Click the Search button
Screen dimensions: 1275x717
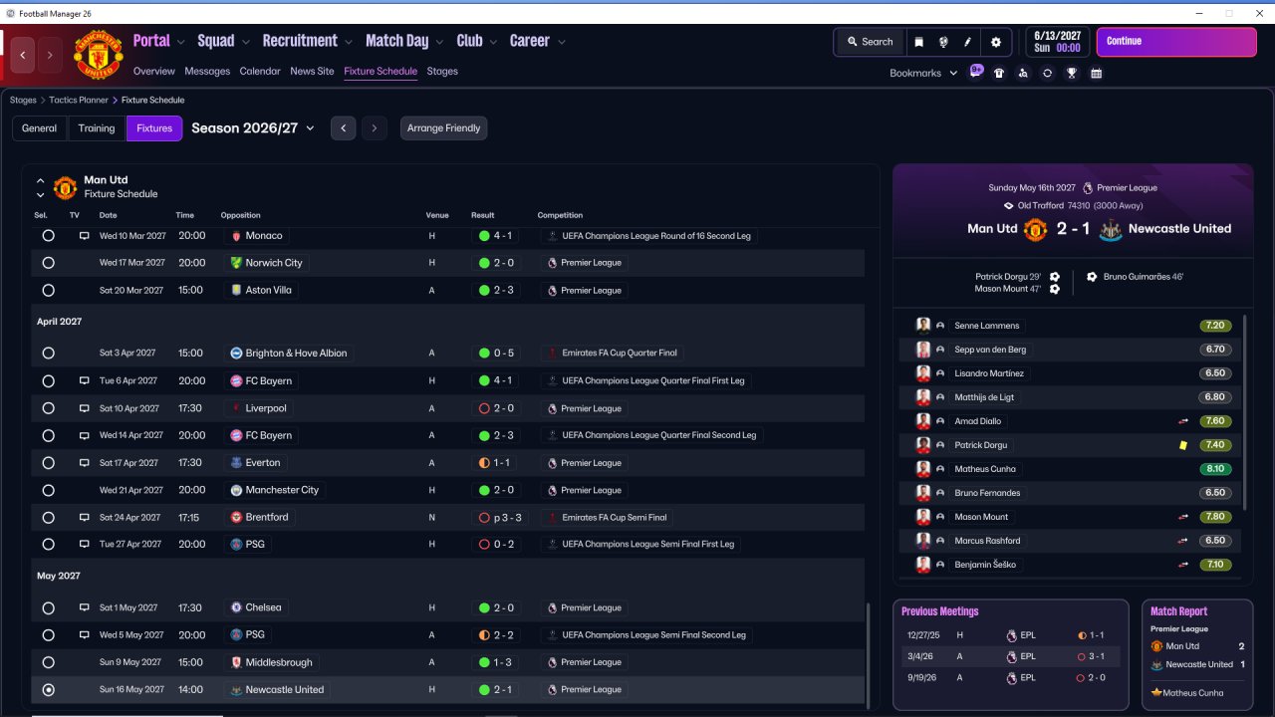coord(869,42)
